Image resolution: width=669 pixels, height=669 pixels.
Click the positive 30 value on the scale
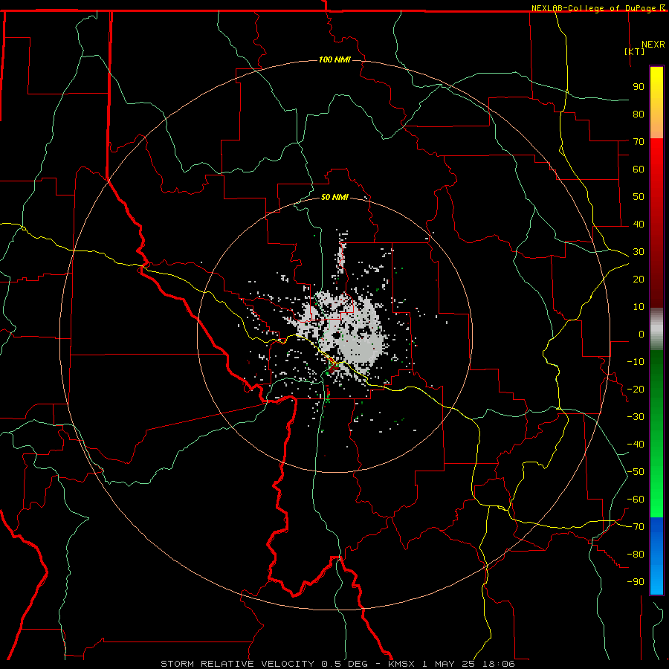point(639,252)
